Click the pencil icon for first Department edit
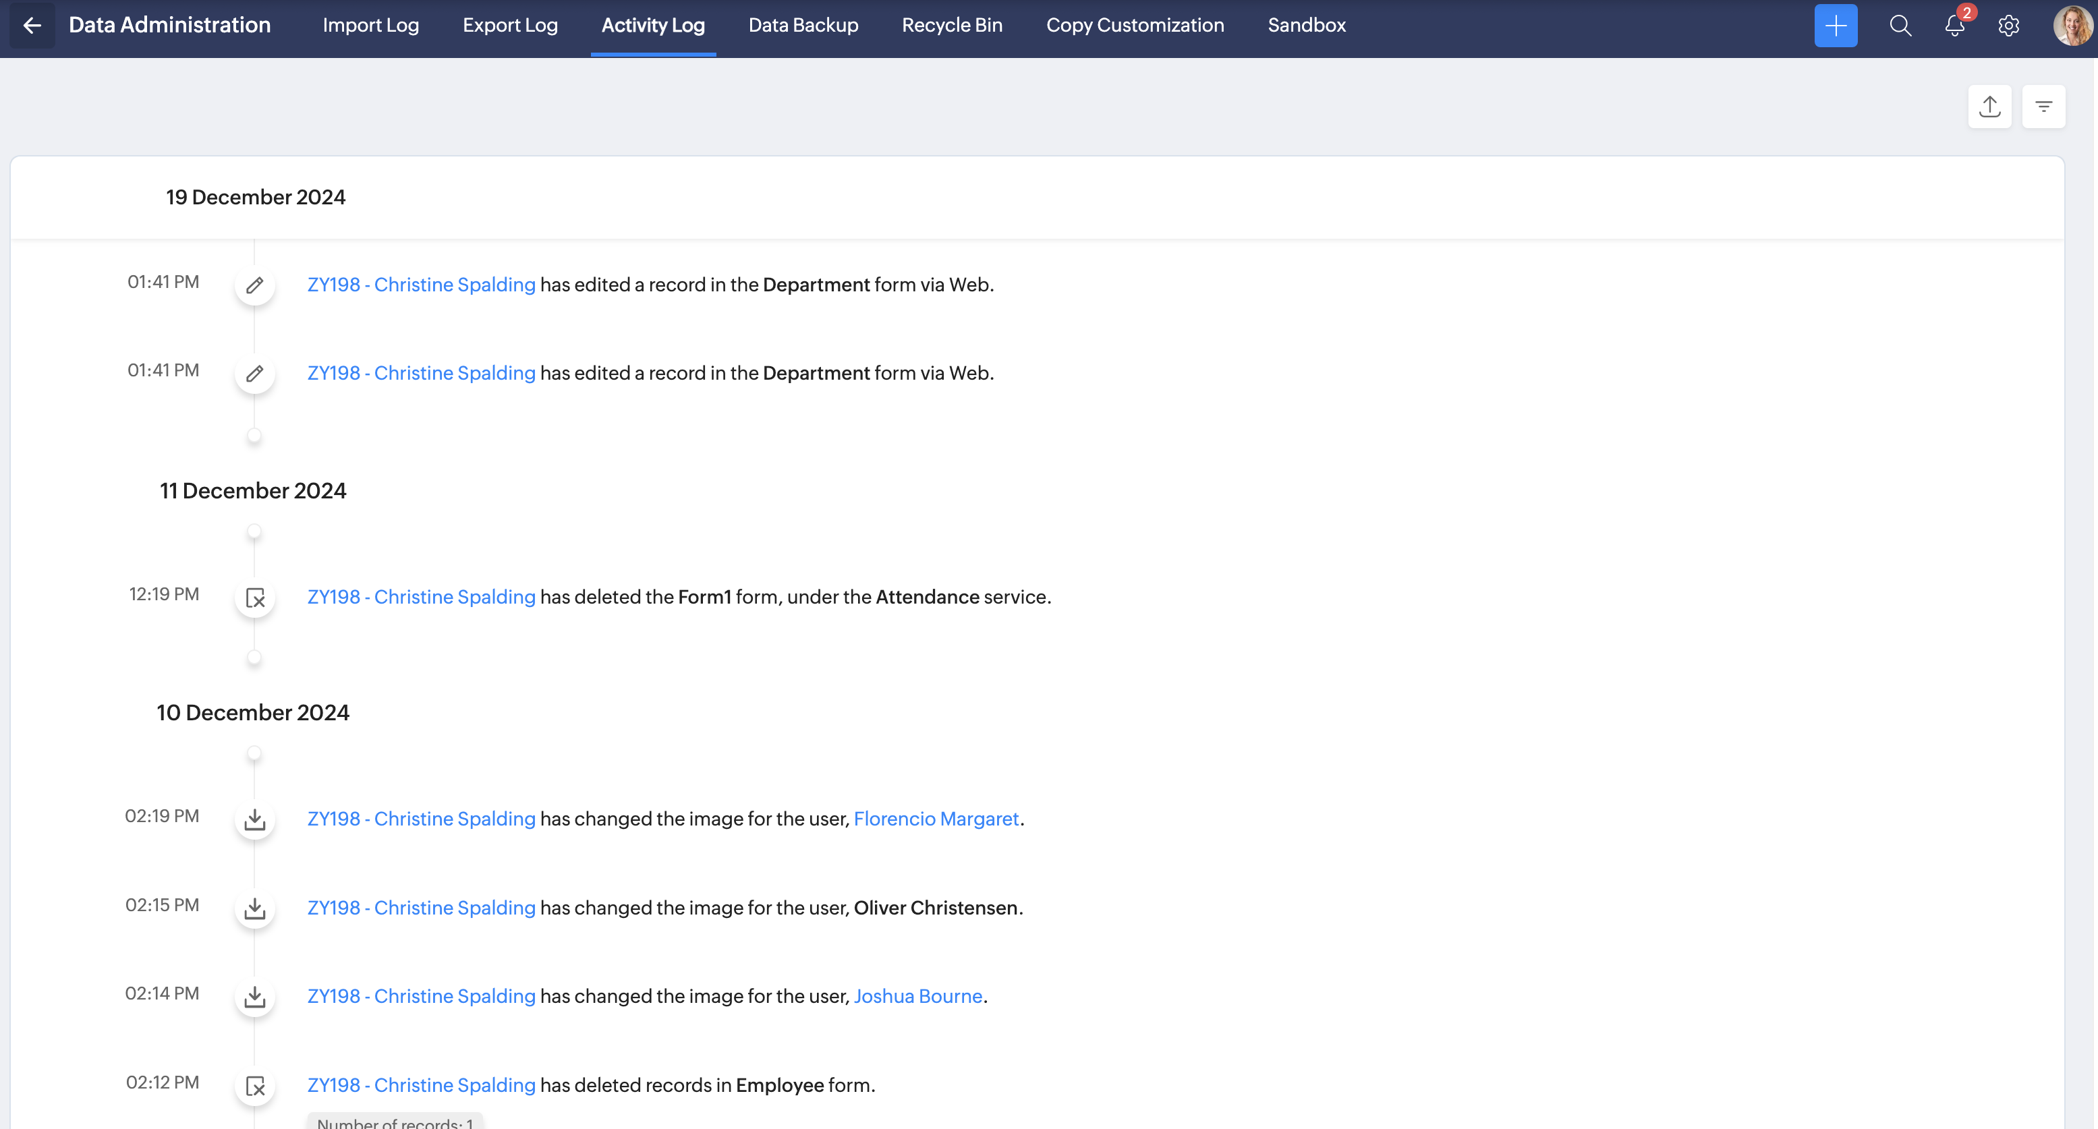Viewport: 2098px width, 1129px height. (255, 285)
